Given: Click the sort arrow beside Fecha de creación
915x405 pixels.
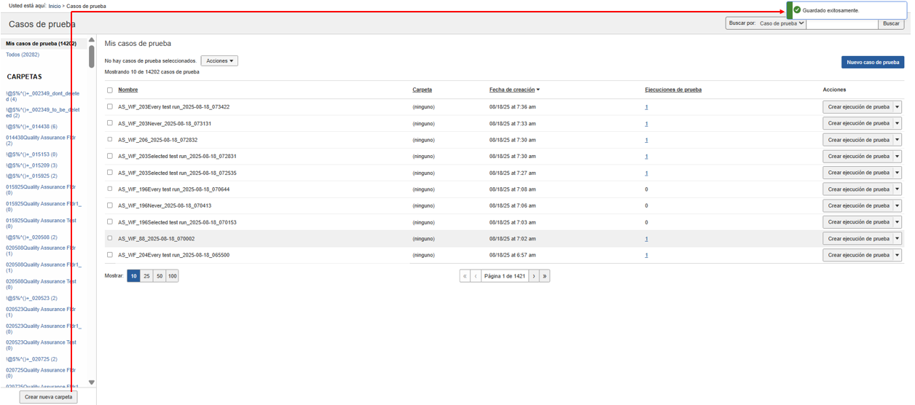Looking at the screenshot, I should click(x=538, y=90).
